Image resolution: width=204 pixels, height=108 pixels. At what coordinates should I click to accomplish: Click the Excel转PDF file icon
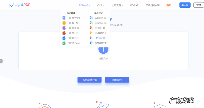pos(91,23)
